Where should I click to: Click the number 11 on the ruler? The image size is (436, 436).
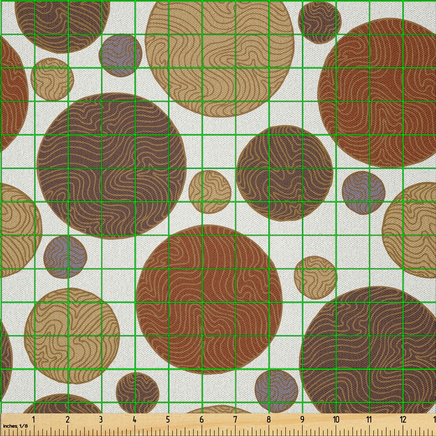[x=369, y=419]
